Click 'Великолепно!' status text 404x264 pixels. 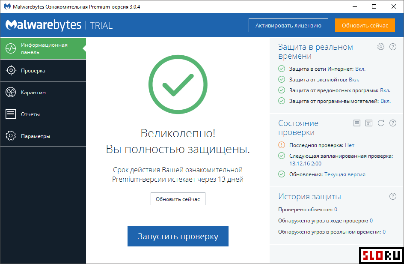(x=178, y=133)
